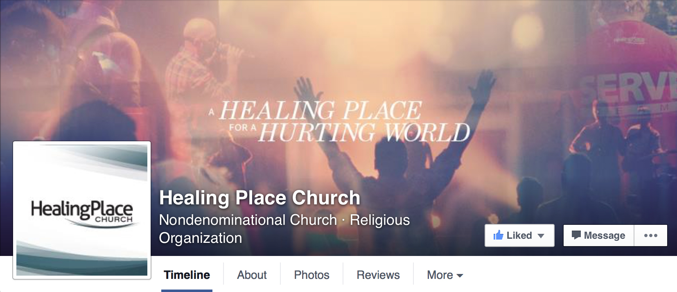
Task: Click the speech bubble icon beside Message
Action: (x=576, y=235)
